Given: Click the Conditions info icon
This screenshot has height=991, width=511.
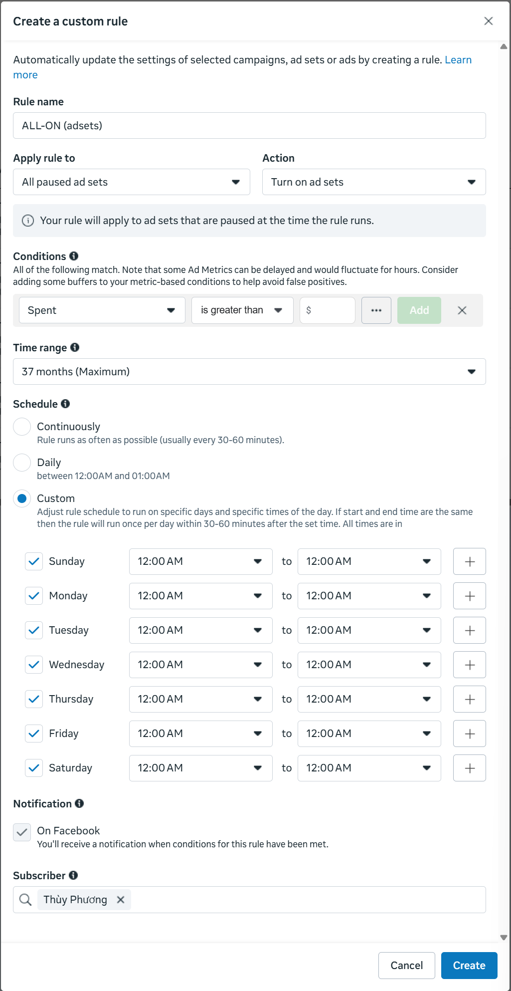Looking at the screenshot, I should pyautogui.click(x=74, y=256).
